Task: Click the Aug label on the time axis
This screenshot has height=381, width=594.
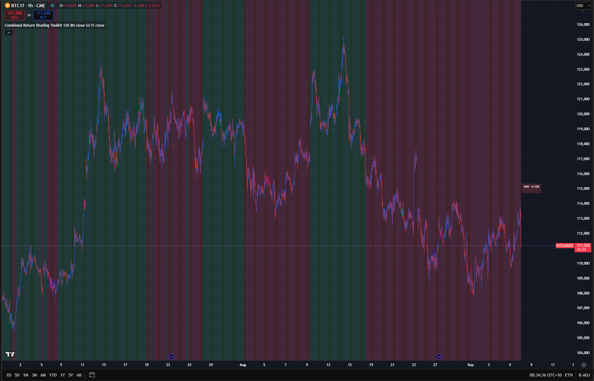Action: tap(243, 365)
